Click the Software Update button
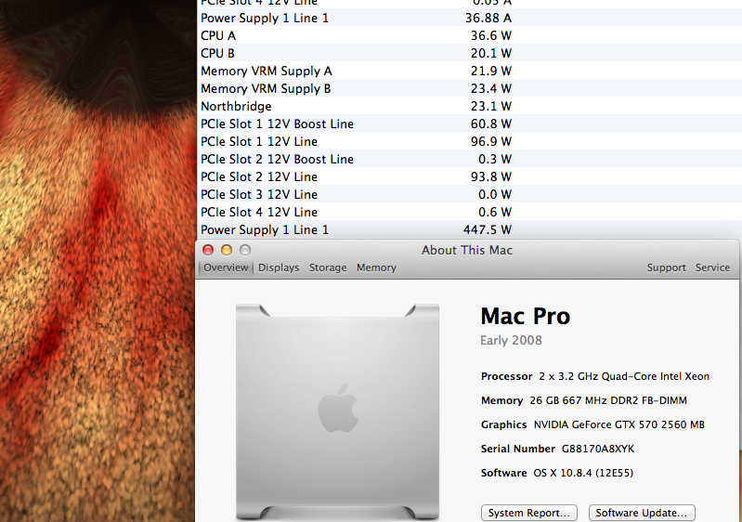 [642, 513]
